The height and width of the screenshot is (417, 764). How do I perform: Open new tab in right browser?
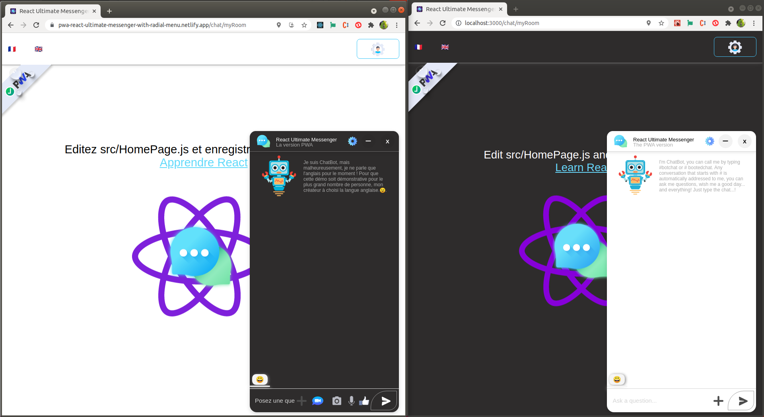516,9
